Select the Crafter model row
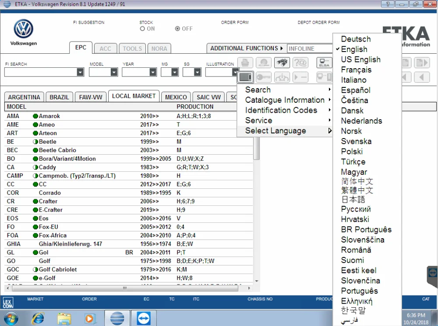Screen dimensions: 438x326 pos(128,201)
